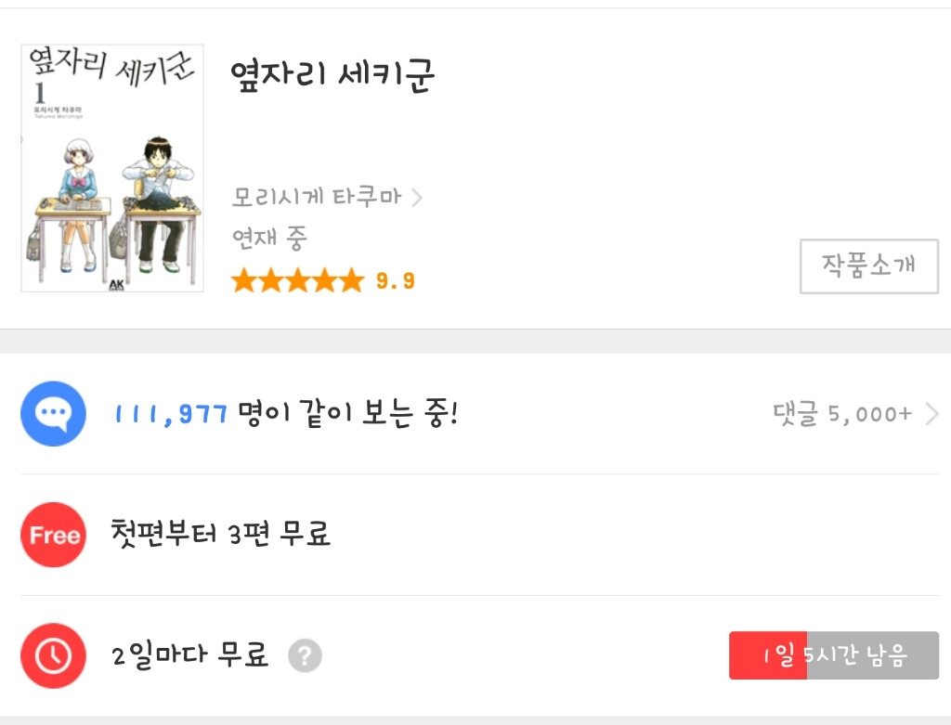Open author page 모리시게 타쿠마

pyautogui.click(x=317, y=198)
